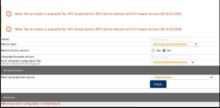220x108 pixels.
Task: Click the HPE Aruba beta feature notice
Action: pos(31,104)
